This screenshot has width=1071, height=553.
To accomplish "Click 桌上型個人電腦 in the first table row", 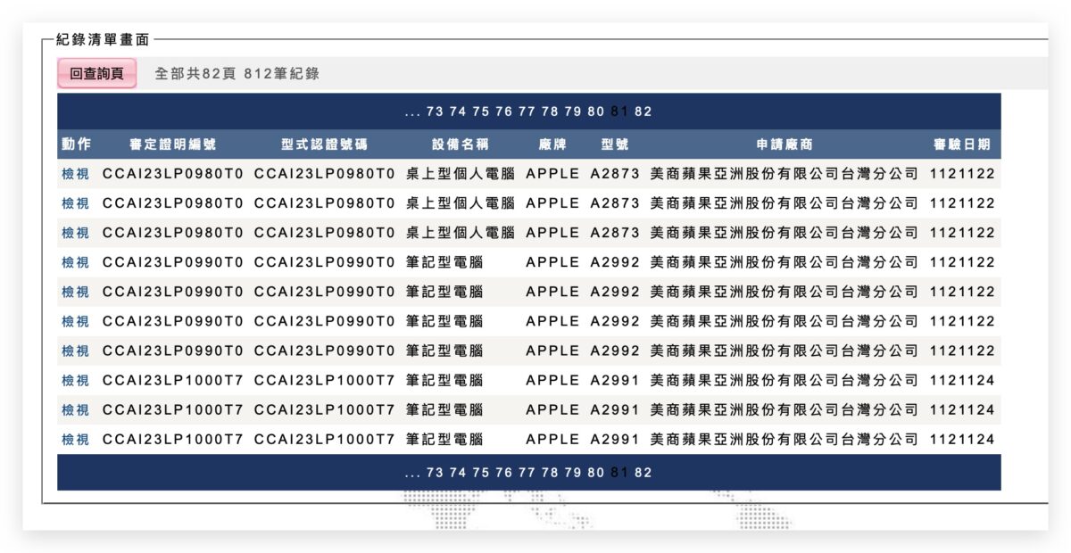I will [x=461, y=174].
